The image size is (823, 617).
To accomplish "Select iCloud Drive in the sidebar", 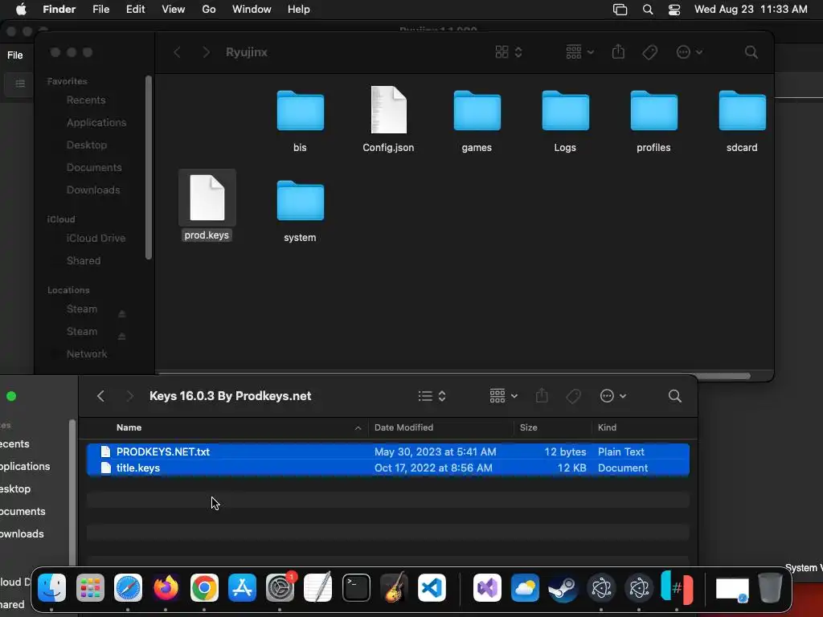I will click(x=96, y=238).
